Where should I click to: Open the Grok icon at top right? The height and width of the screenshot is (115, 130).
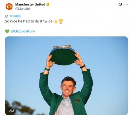[120, 4]
